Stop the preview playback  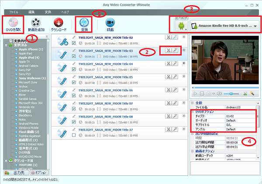point(202,93)
